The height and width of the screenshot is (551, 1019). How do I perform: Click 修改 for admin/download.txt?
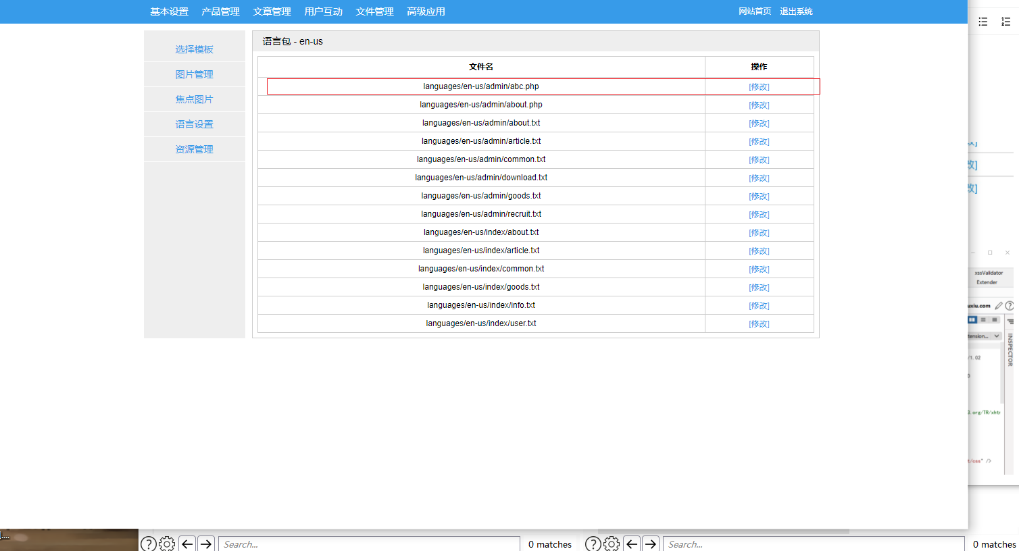[759, 178]
